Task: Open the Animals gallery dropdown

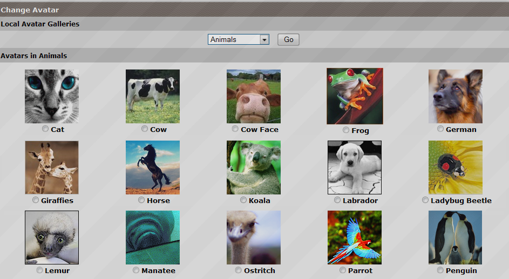Action: [238, 40]
